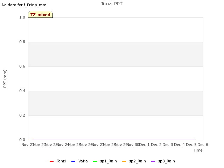
Task: Click the Dec 1 x-axis tick label
Action: pyautogui.click(x=144, y=145)
